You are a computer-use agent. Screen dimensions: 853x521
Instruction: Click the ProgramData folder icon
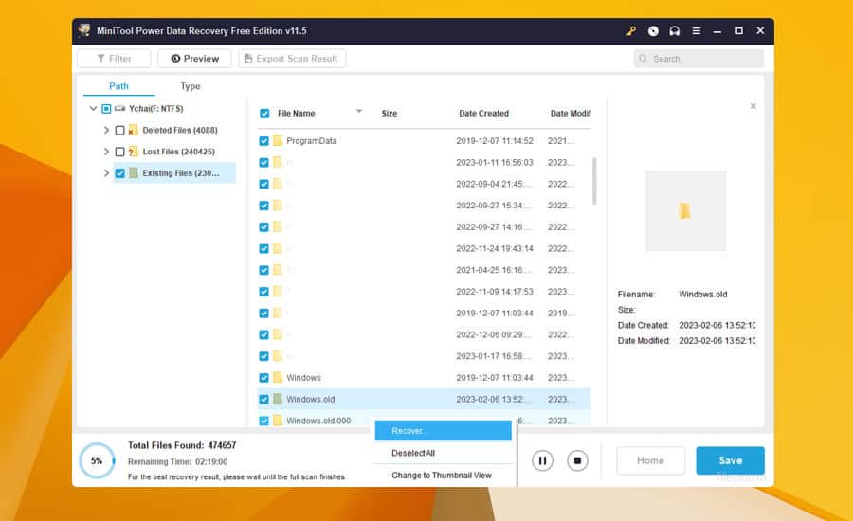pos(278,141)
